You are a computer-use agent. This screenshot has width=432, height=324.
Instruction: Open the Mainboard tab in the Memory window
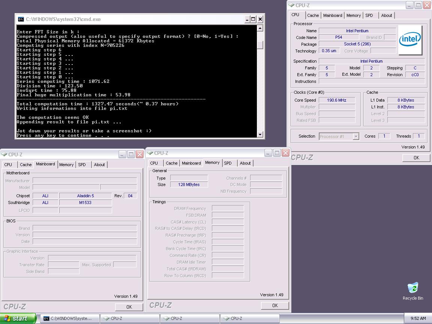coord(191,163)
